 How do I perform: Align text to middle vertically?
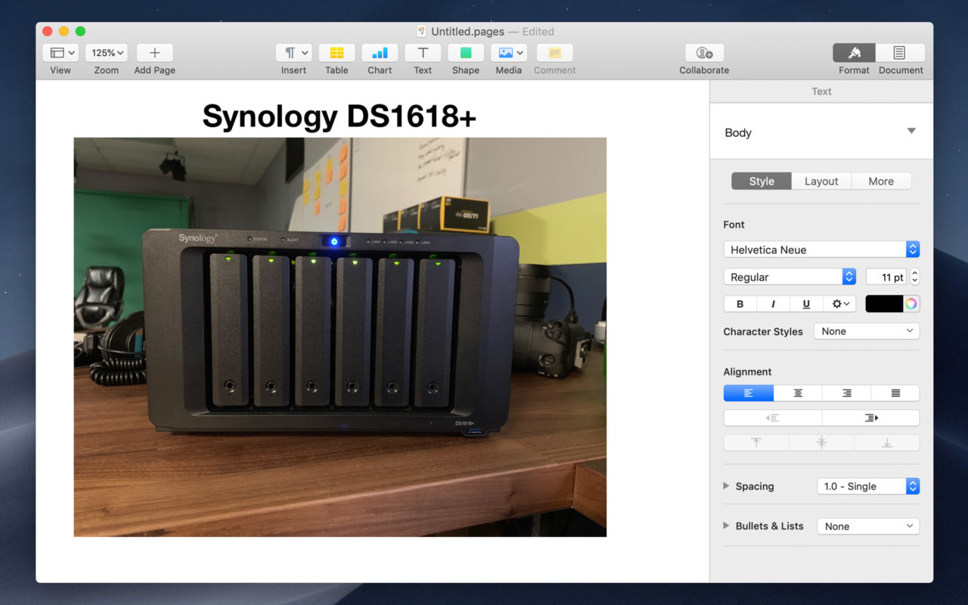(822, 442)
